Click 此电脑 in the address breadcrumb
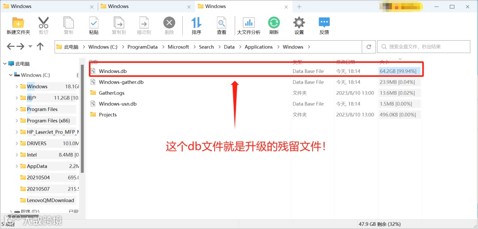Screen dimensions: 478x229 [x=71, y=47]
